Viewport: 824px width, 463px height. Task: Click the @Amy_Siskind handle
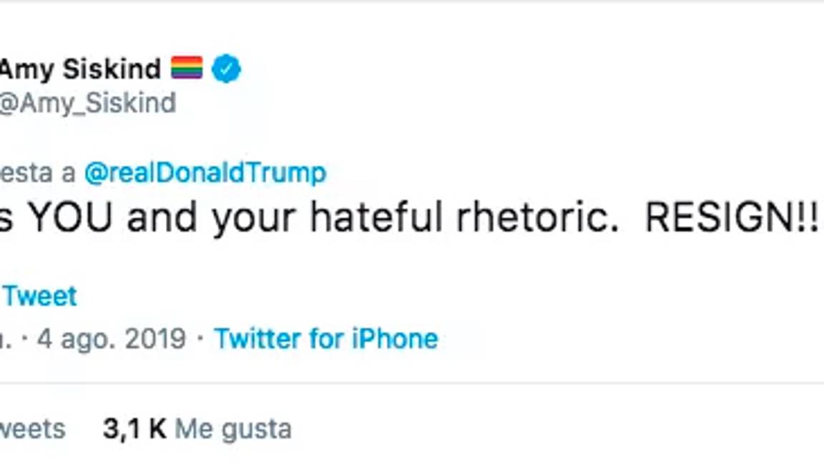point(87,103)
